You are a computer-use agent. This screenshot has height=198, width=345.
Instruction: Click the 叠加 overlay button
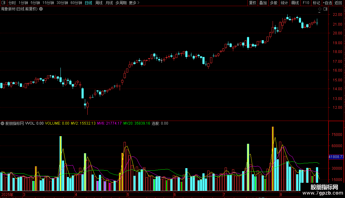pyautogui.click(x=263, y=3)
